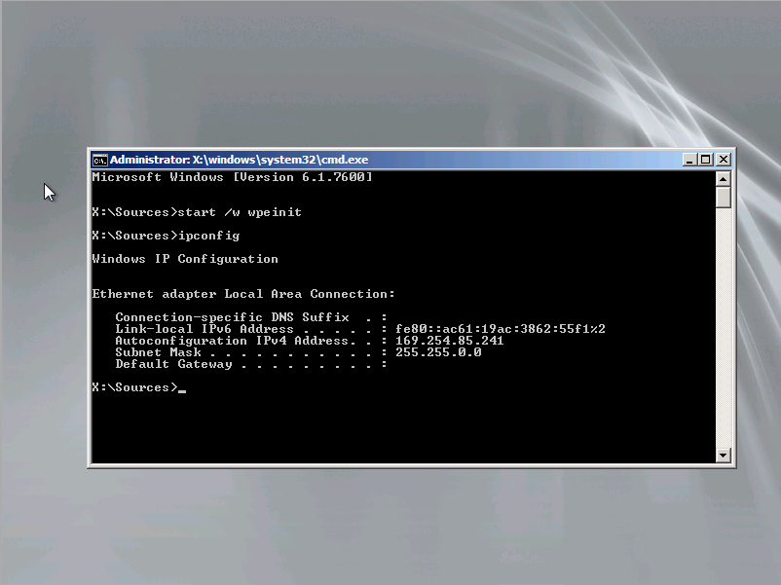The width and height of the screenshot is (781, 585).
Task: Click the final 'X:\Sources>' prompt with cursor
Action: [x=139, y=387]
